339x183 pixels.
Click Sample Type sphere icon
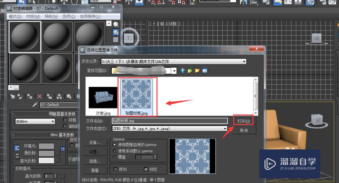tap(116, 24)
